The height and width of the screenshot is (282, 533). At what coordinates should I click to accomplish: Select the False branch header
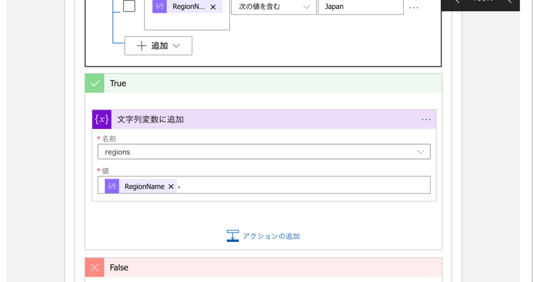tap(263, 267)
